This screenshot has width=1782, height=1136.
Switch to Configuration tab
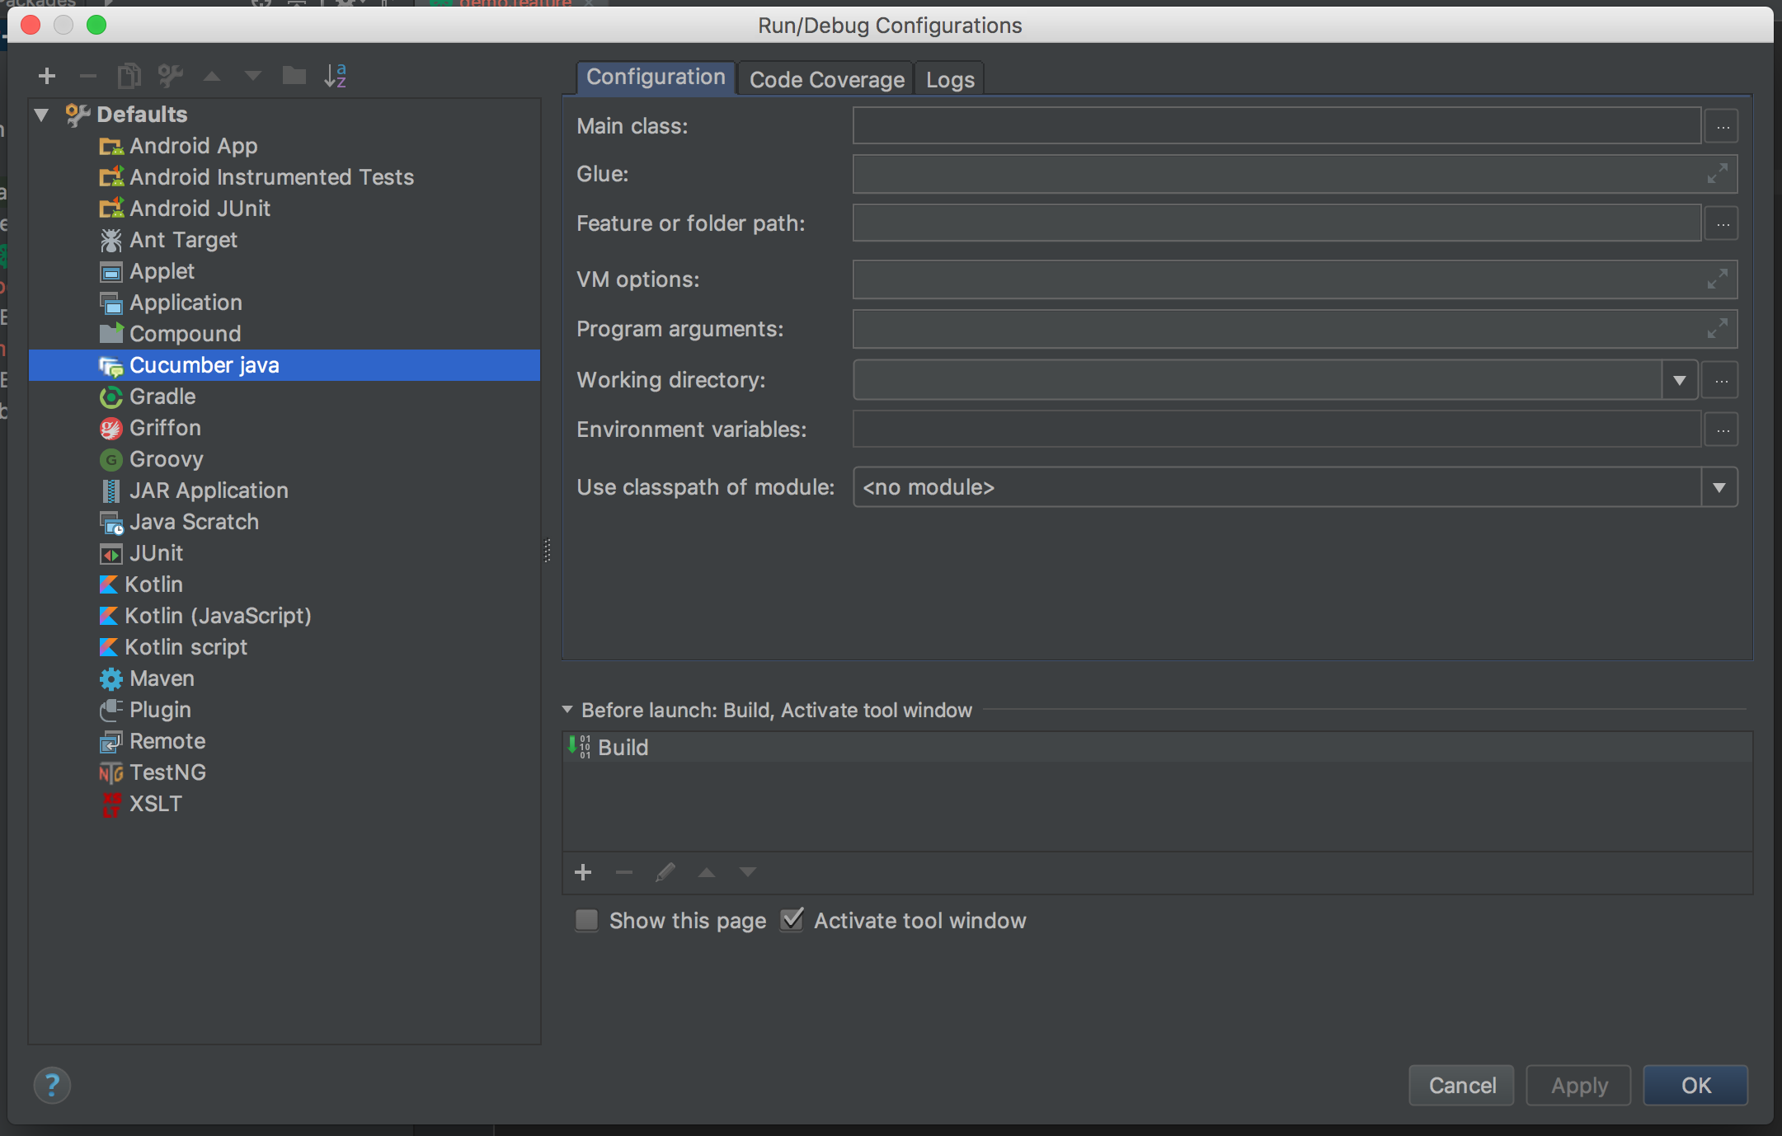[x=656, y=77]
